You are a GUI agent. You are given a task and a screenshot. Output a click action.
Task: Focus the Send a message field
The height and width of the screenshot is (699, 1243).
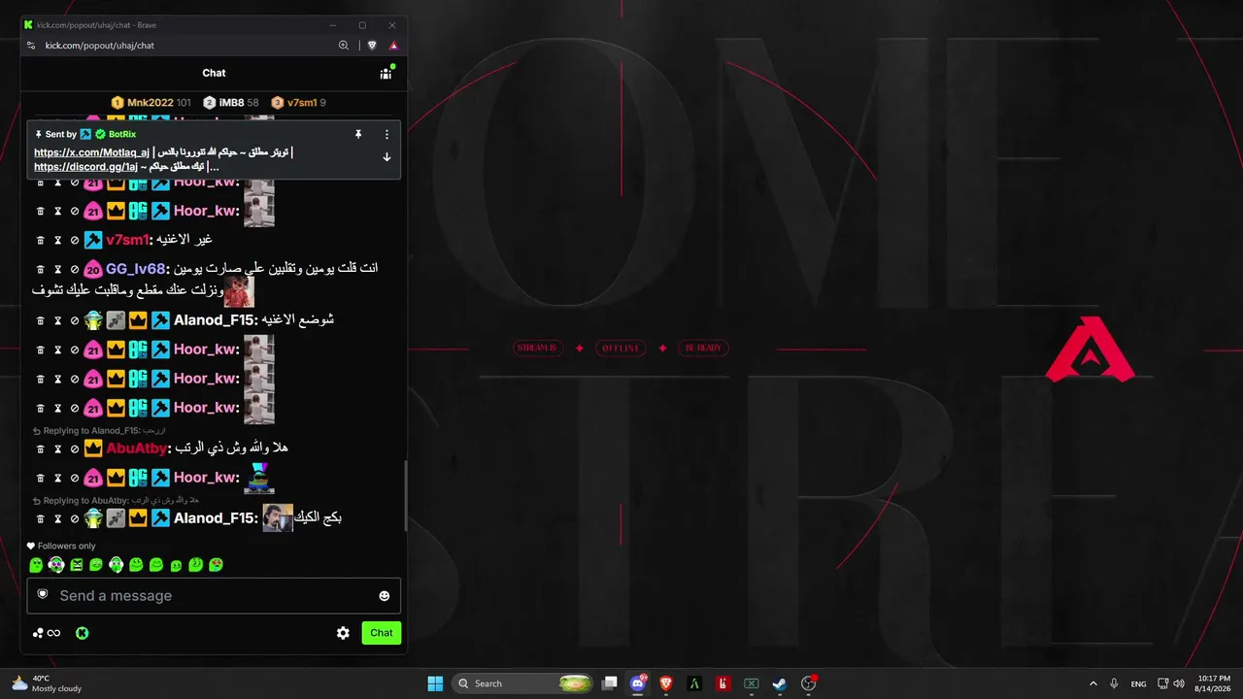pos(214,595)
